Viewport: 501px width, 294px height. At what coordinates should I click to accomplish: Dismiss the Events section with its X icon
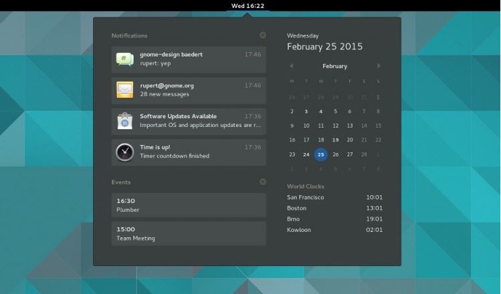click(x=263, y=182)
